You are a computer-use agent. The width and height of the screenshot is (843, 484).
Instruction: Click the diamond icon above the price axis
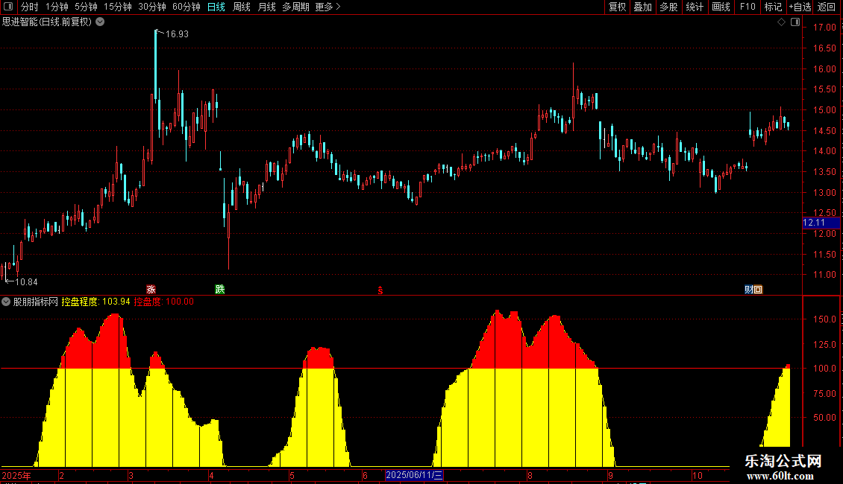pos(781,22)
